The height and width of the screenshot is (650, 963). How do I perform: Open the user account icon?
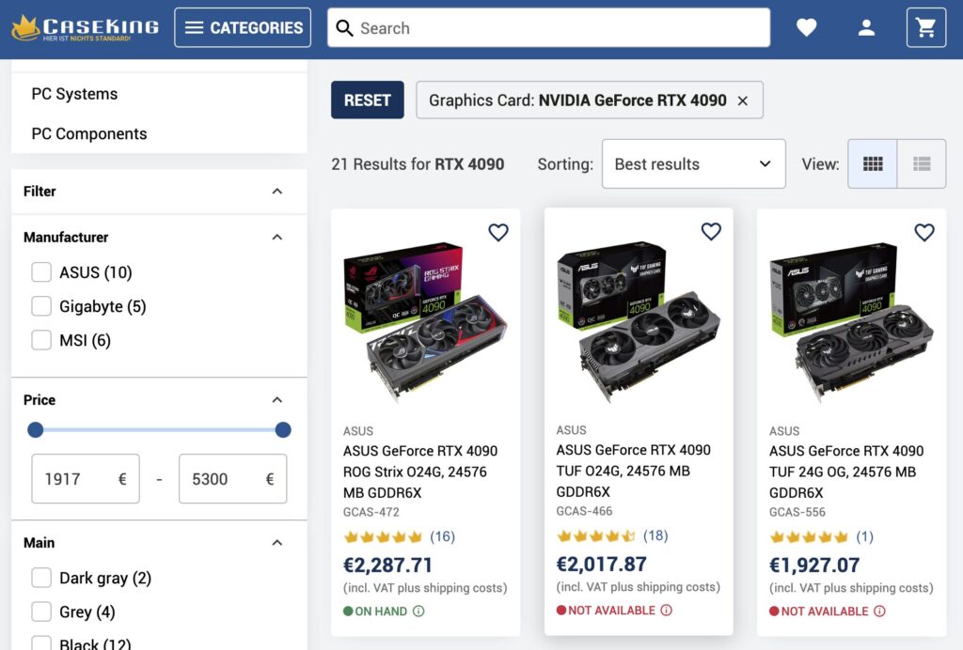pos(866,28)
